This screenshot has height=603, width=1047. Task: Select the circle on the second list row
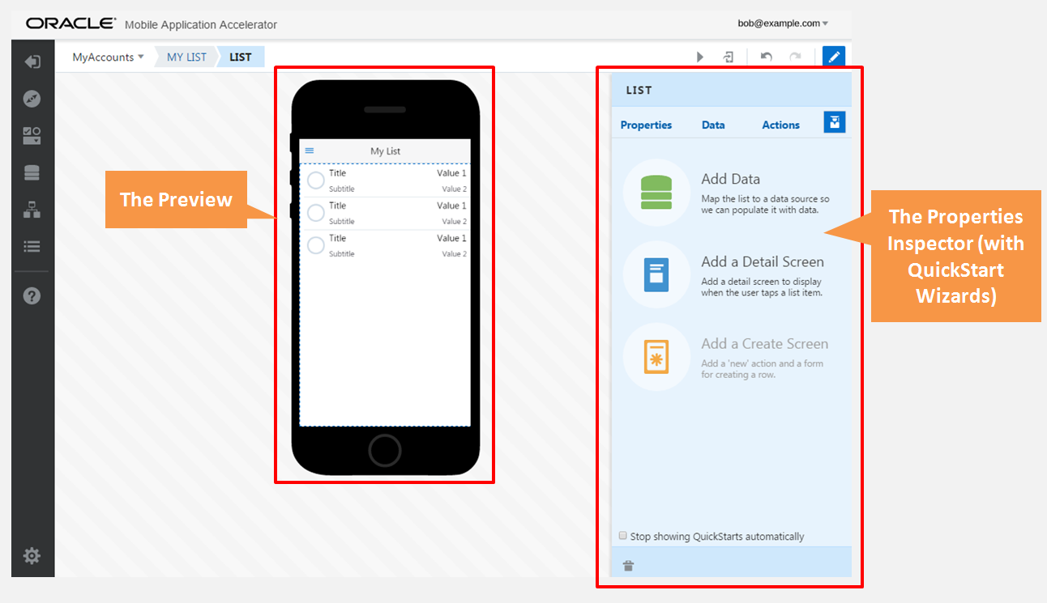pyautogui.click(x=316, y=213)
